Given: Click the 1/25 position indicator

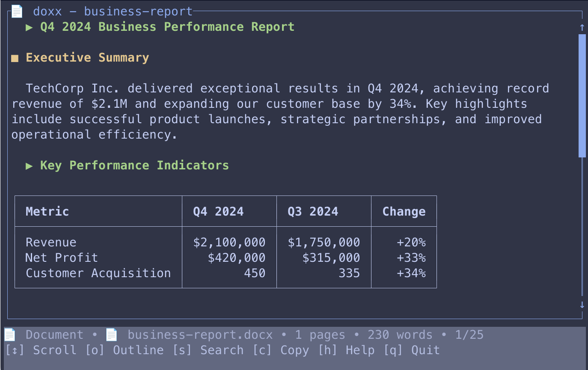Looking at the screenshot, I should (469, 335).
